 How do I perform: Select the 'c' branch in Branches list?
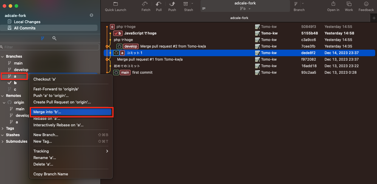(x=14, y=89)
